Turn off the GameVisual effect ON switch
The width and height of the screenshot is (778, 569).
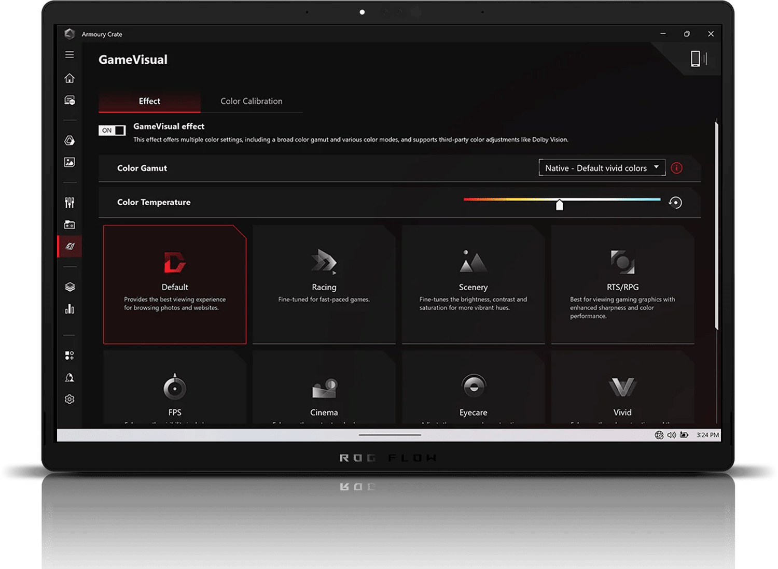coord(112,130)
